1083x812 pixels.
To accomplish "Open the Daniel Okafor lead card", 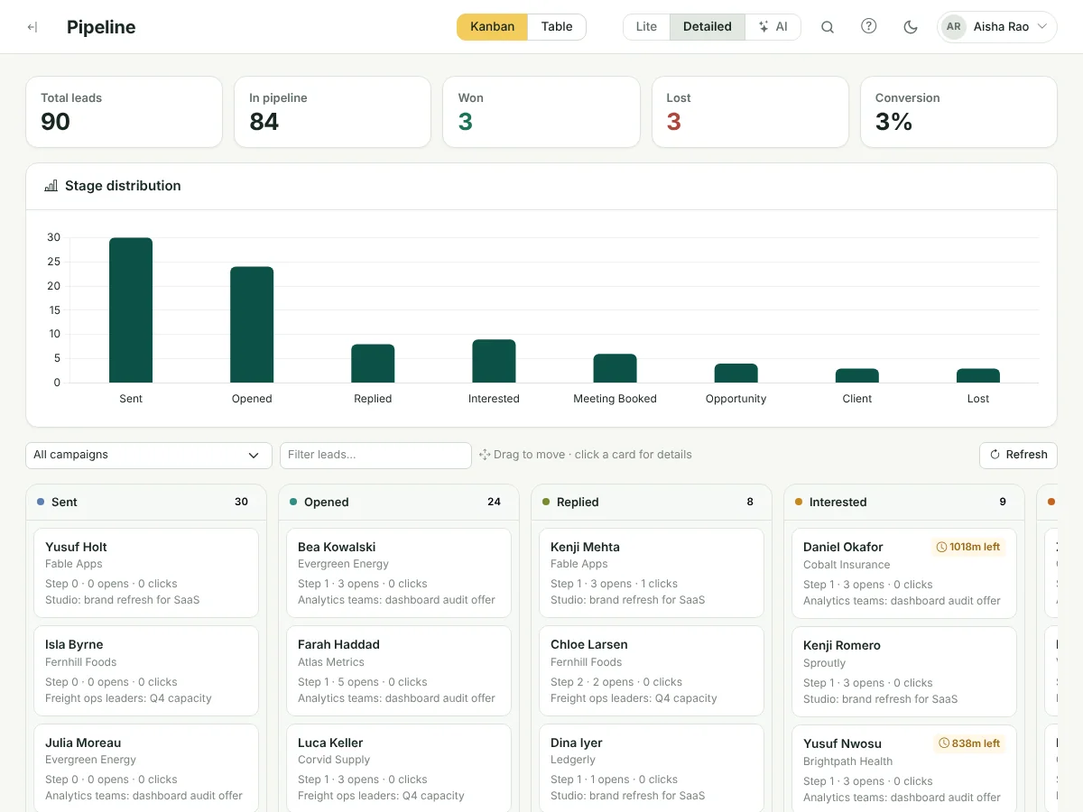I will point(904,573).
